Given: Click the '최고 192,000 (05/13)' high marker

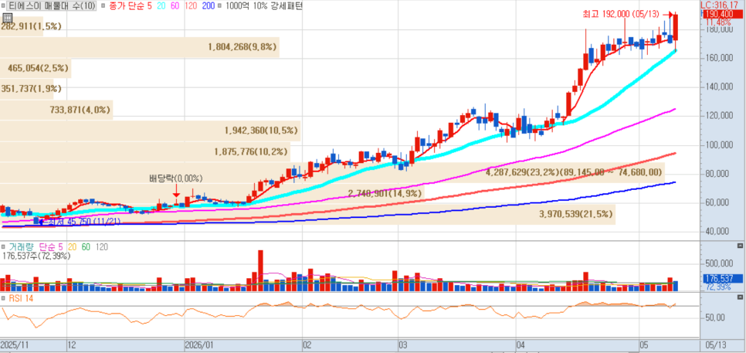Looking at the screenshot, I should [x=622, y=14].
